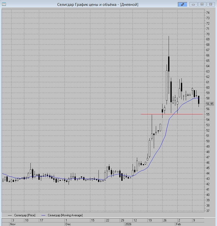Close the Селигдар chart window

tap(211, 4)
